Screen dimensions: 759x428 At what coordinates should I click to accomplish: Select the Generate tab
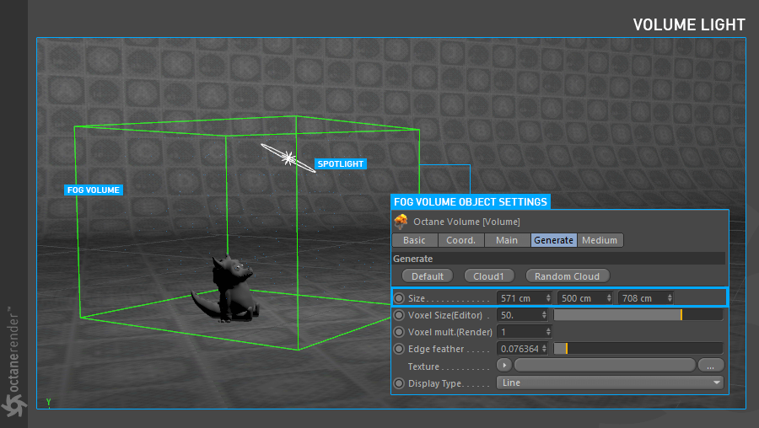tap(554, 240)
